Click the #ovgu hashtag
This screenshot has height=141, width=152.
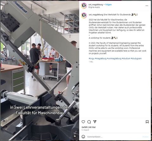(x=92, y=58)
